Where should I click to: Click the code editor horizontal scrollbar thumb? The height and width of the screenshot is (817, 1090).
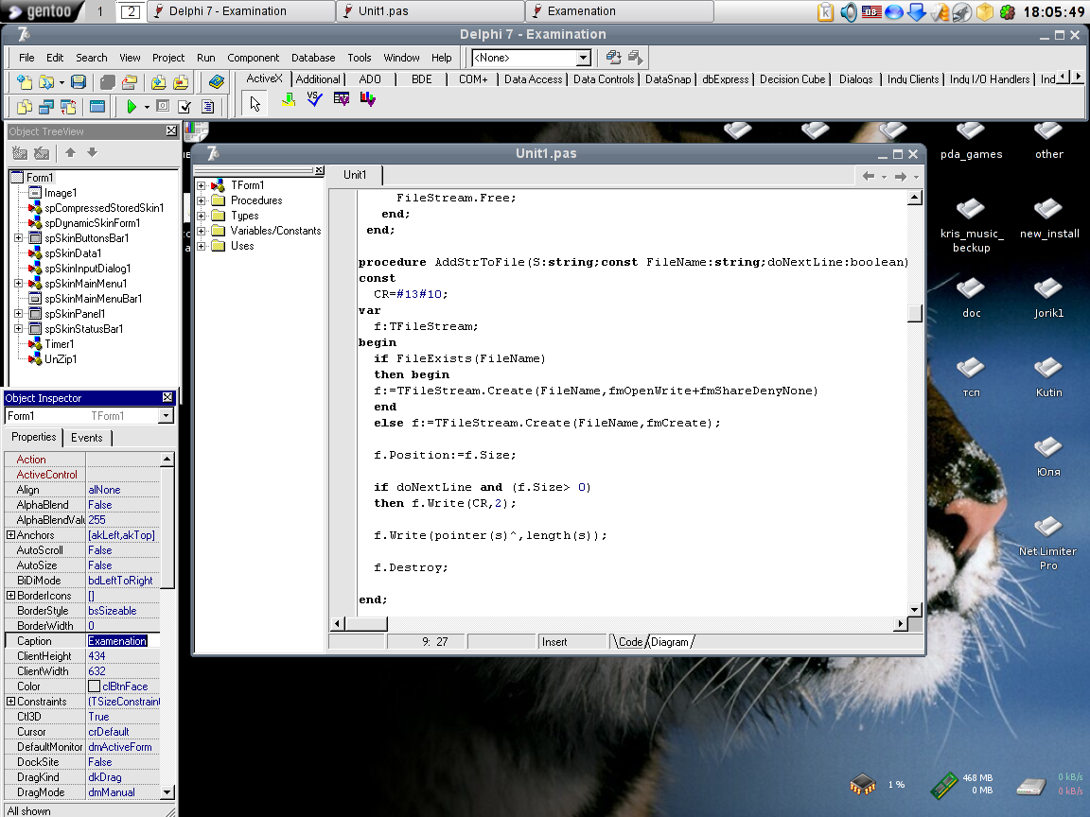coord(365,624)
